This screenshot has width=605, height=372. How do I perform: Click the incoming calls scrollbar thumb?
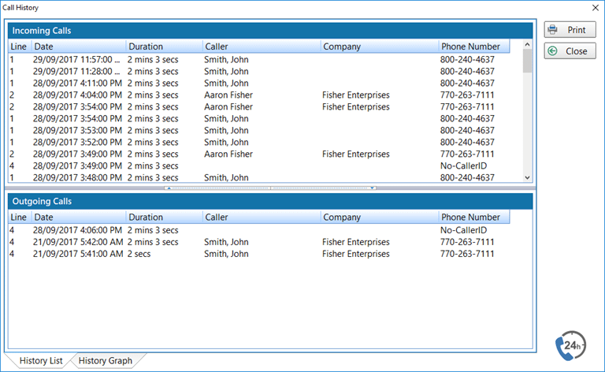(528, 61)
